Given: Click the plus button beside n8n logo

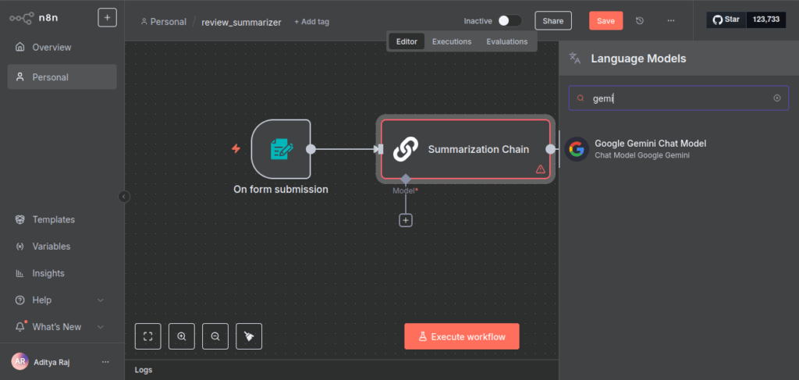Looking at the screenshot, I should click(x=108, y=17).
